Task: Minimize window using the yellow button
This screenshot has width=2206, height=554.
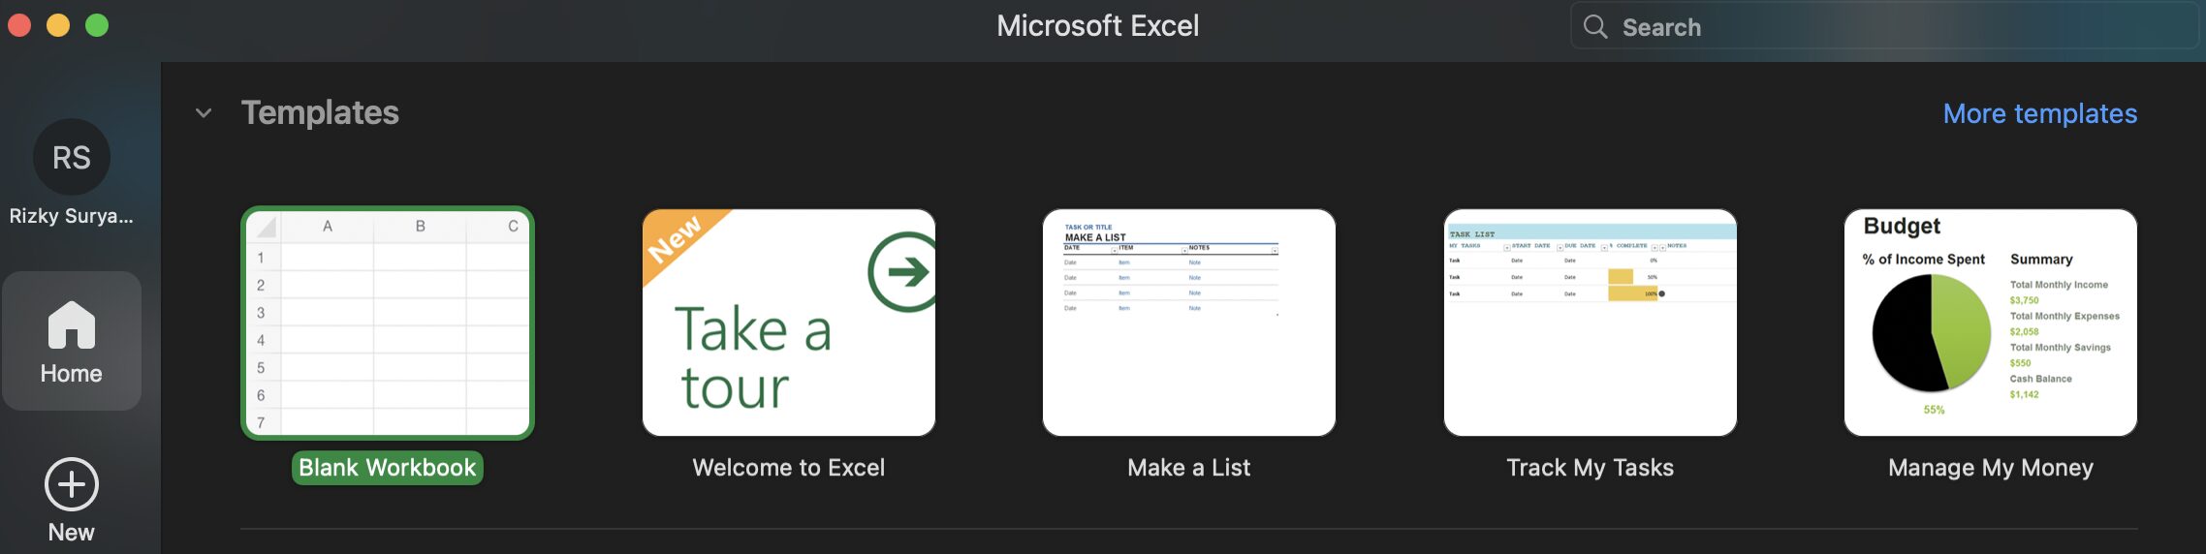Action: (58, 25)
